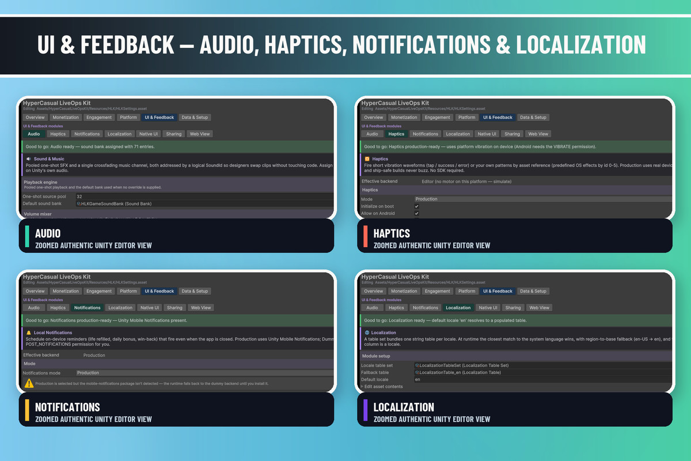Switch to Notifications module in the Localization panel

click(426, 308)
